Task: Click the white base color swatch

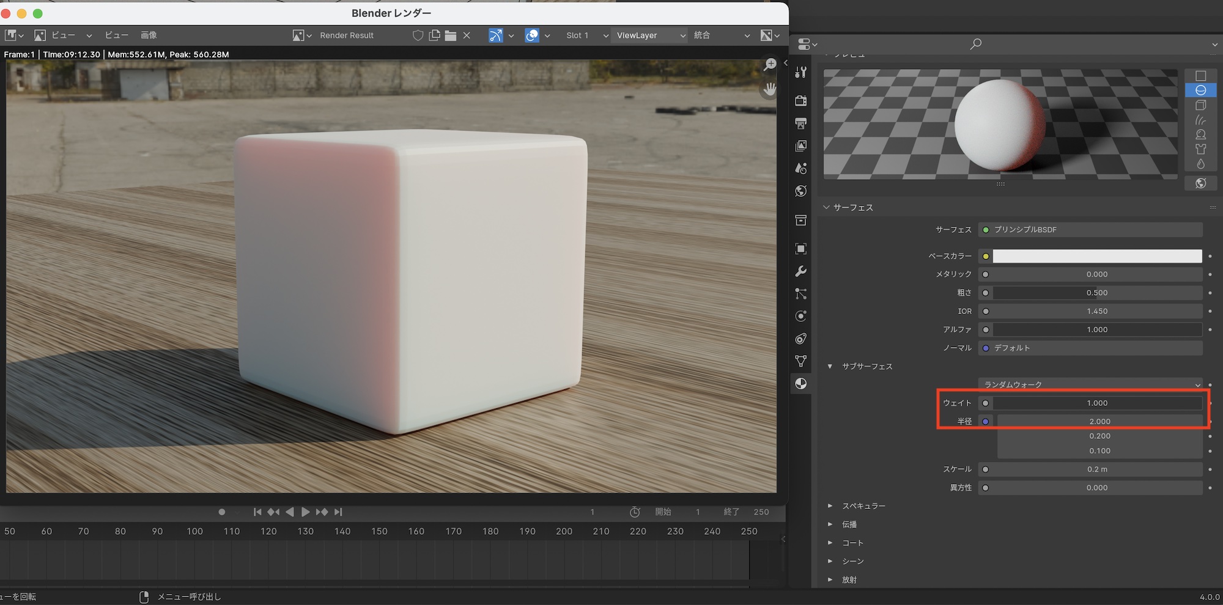Action: [1097, 256]
